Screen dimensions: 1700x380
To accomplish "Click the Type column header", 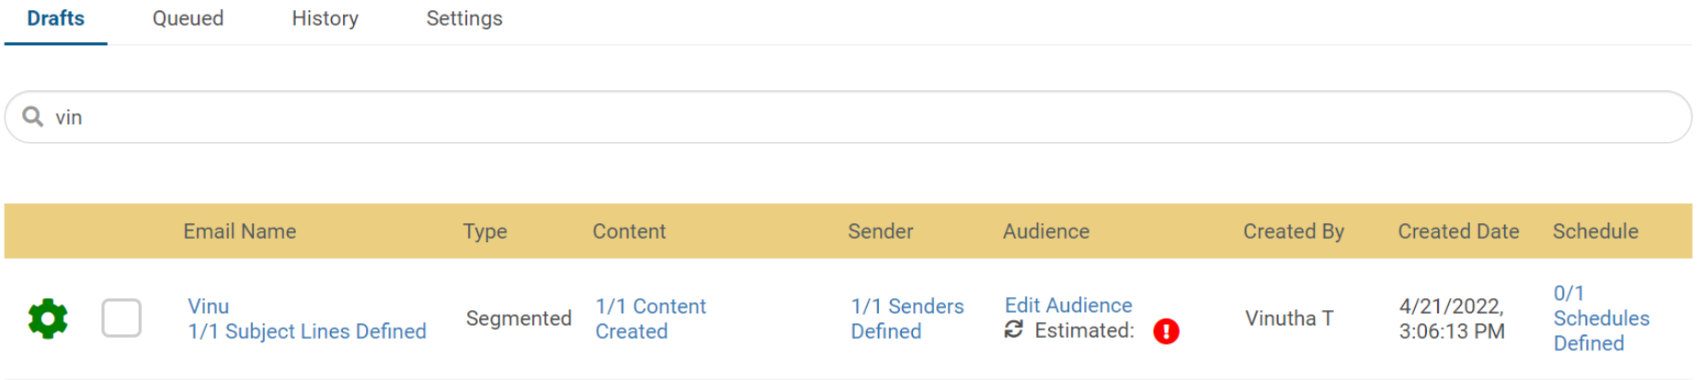I will (x=485, y=231).
